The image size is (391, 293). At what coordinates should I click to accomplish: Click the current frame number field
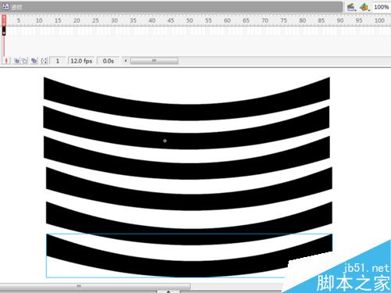click(x=57, y=61)
